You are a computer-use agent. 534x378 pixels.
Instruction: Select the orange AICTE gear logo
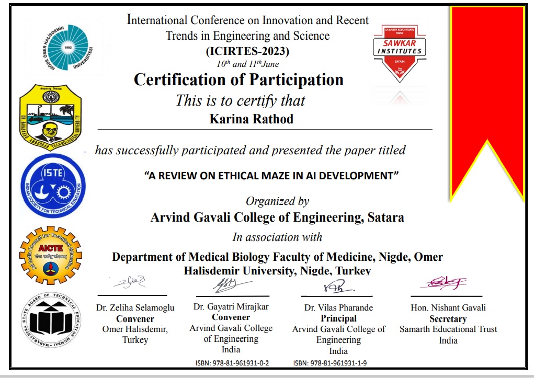[x=51, y=255]
